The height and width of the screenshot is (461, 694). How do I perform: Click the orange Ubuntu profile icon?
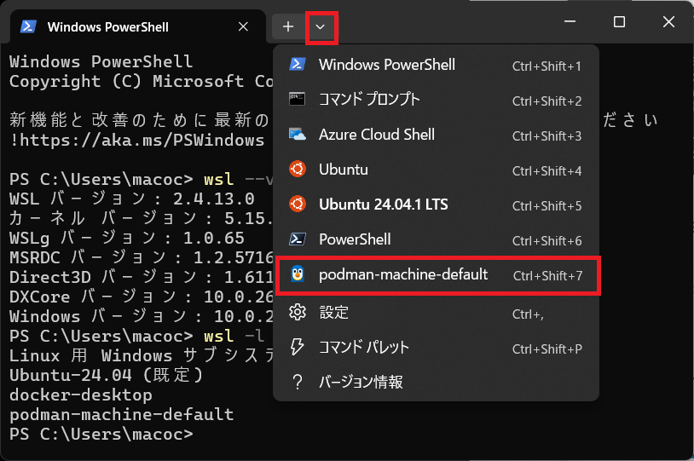pyautogui.click(x=297, y=170)
